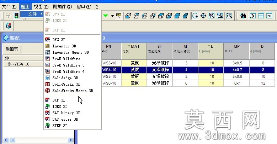
Task: Click the MP column header
Action: [236, 51]
